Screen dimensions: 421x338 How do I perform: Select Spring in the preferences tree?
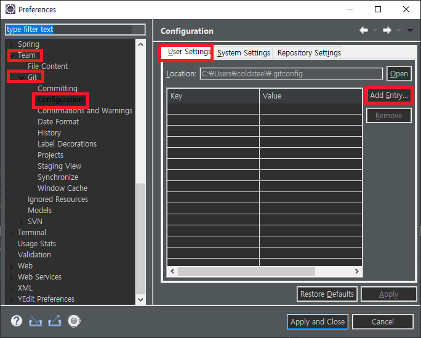(x=28, y=44)
